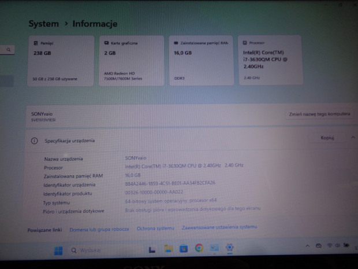Image resolution: width=358 pixels, height=269 pixels.
Task: Open the battery tray icon
Action: (346, 245)
